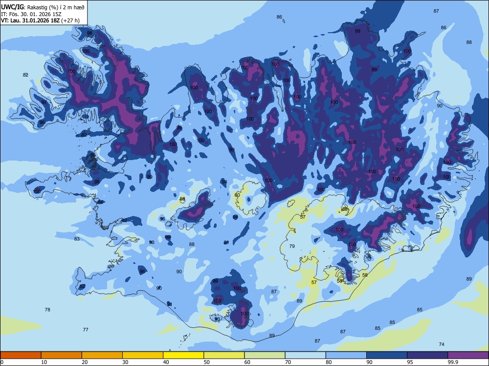Click the '83' humidity value off the coast
The height and width of the screenshot is (366, 489).
(x=77, y=239)
